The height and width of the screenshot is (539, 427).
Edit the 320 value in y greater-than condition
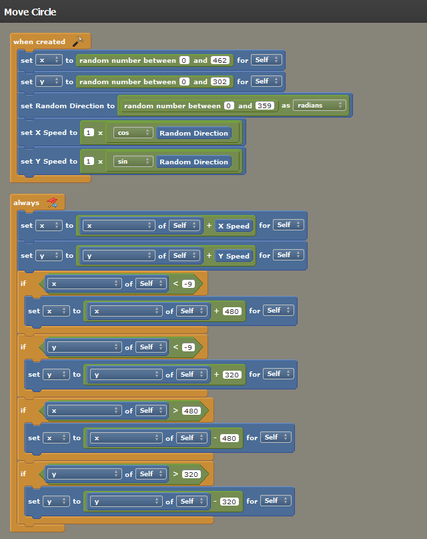pos(191,475)
